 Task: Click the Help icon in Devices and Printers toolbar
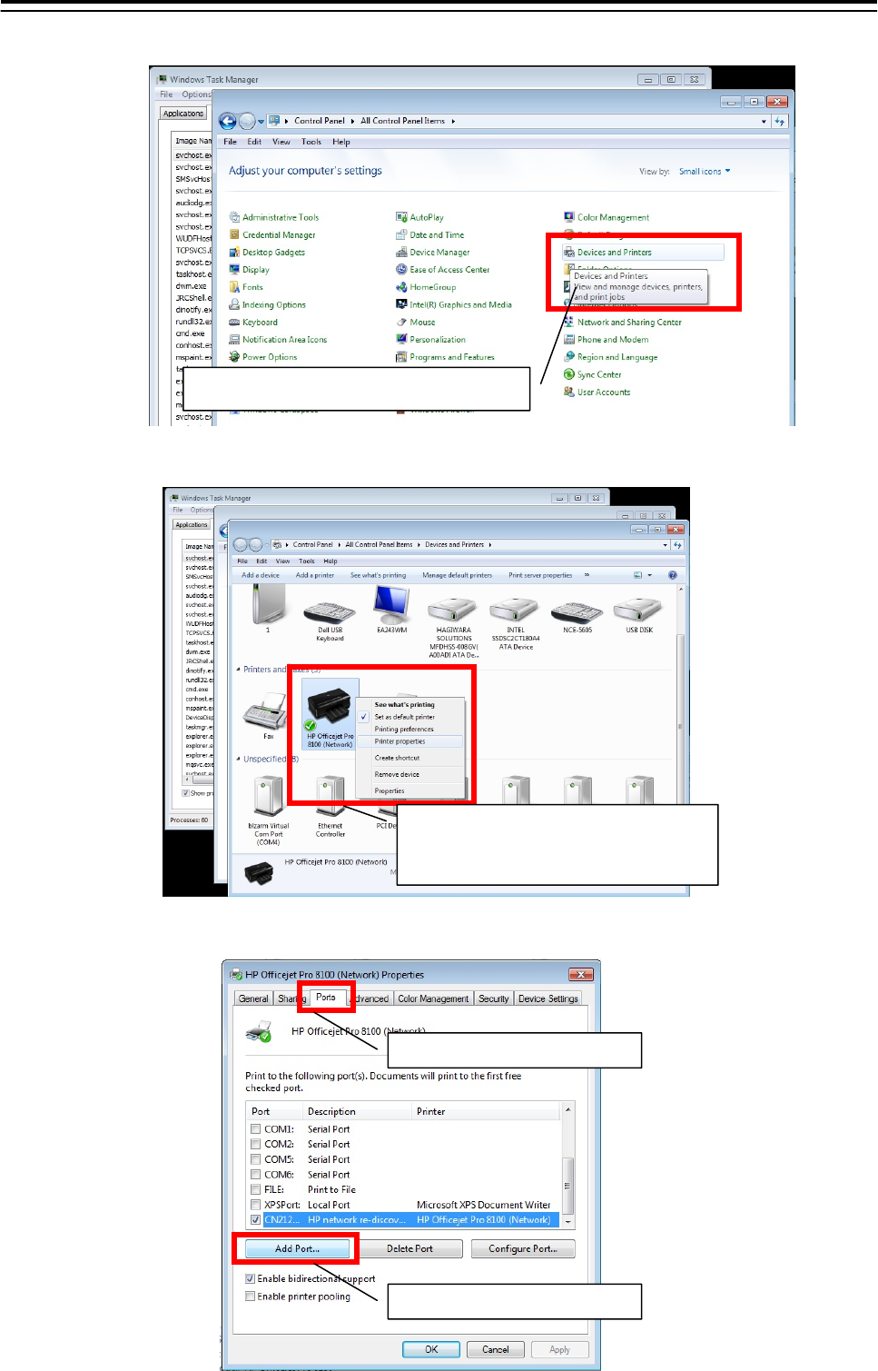click(x=672, y=575)
